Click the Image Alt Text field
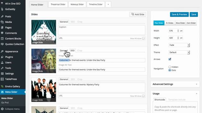202x113 pixels. [x=102, y=70]
